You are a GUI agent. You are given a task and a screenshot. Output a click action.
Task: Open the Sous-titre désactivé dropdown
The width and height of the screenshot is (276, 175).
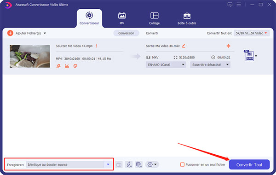pos(210,64)
